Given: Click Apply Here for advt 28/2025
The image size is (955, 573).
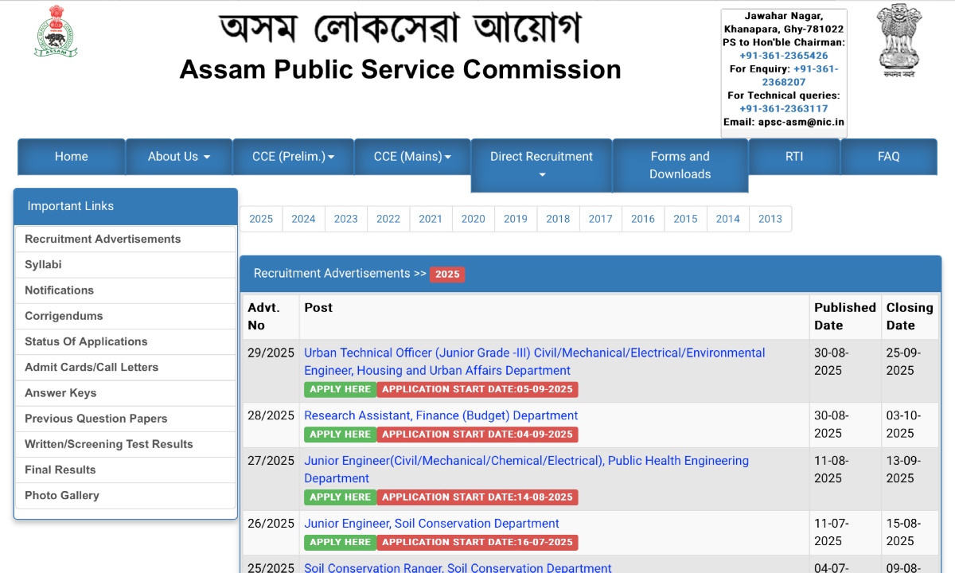Looking at the screenshot, I should coord(341,435).
